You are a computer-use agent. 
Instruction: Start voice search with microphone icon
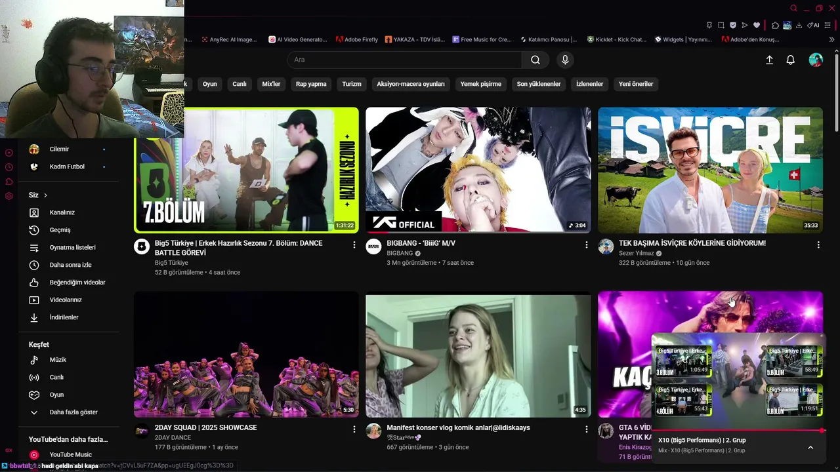(565, 60)
